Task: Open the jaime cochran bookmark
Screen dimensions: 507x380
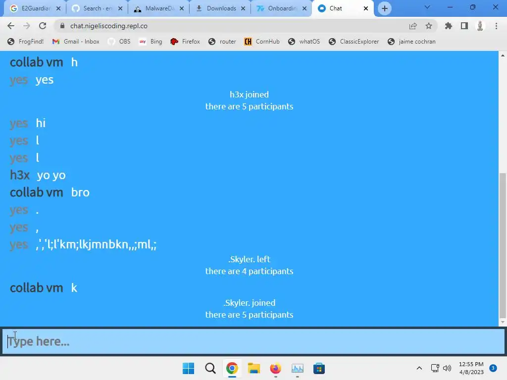Action: 411,42
